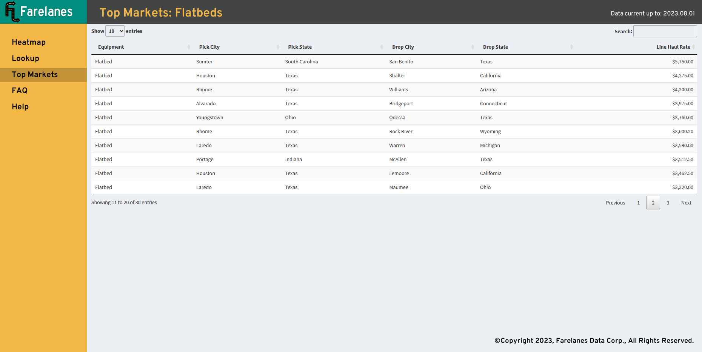Jump to page 1 of results

(x=639, y=203)
